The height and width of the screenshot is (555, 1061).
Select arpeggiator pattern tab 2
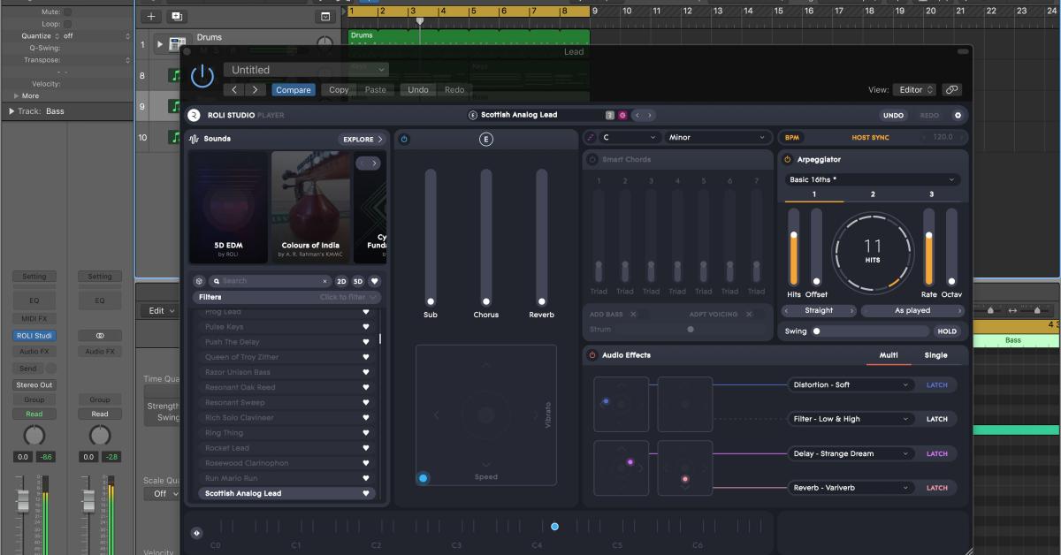tap(873, 194)
